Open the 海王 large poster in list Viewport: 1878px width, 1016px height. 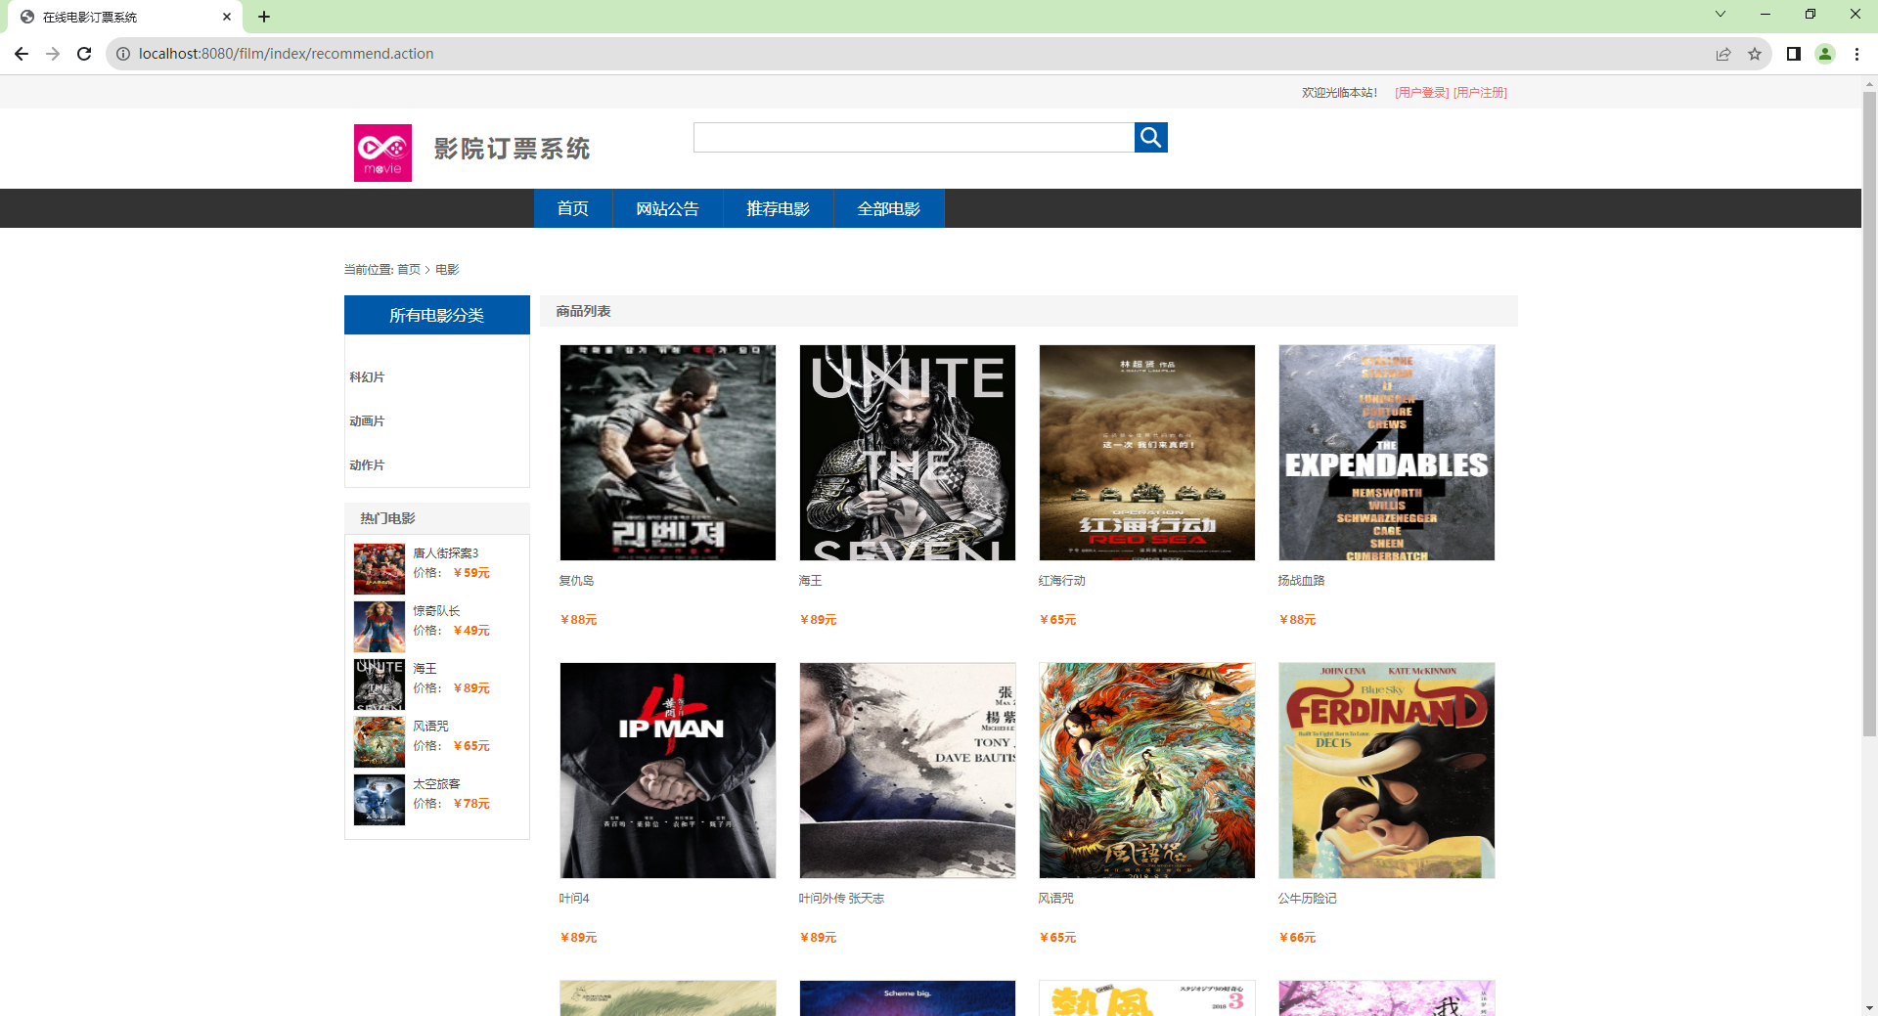click(908, 453)
